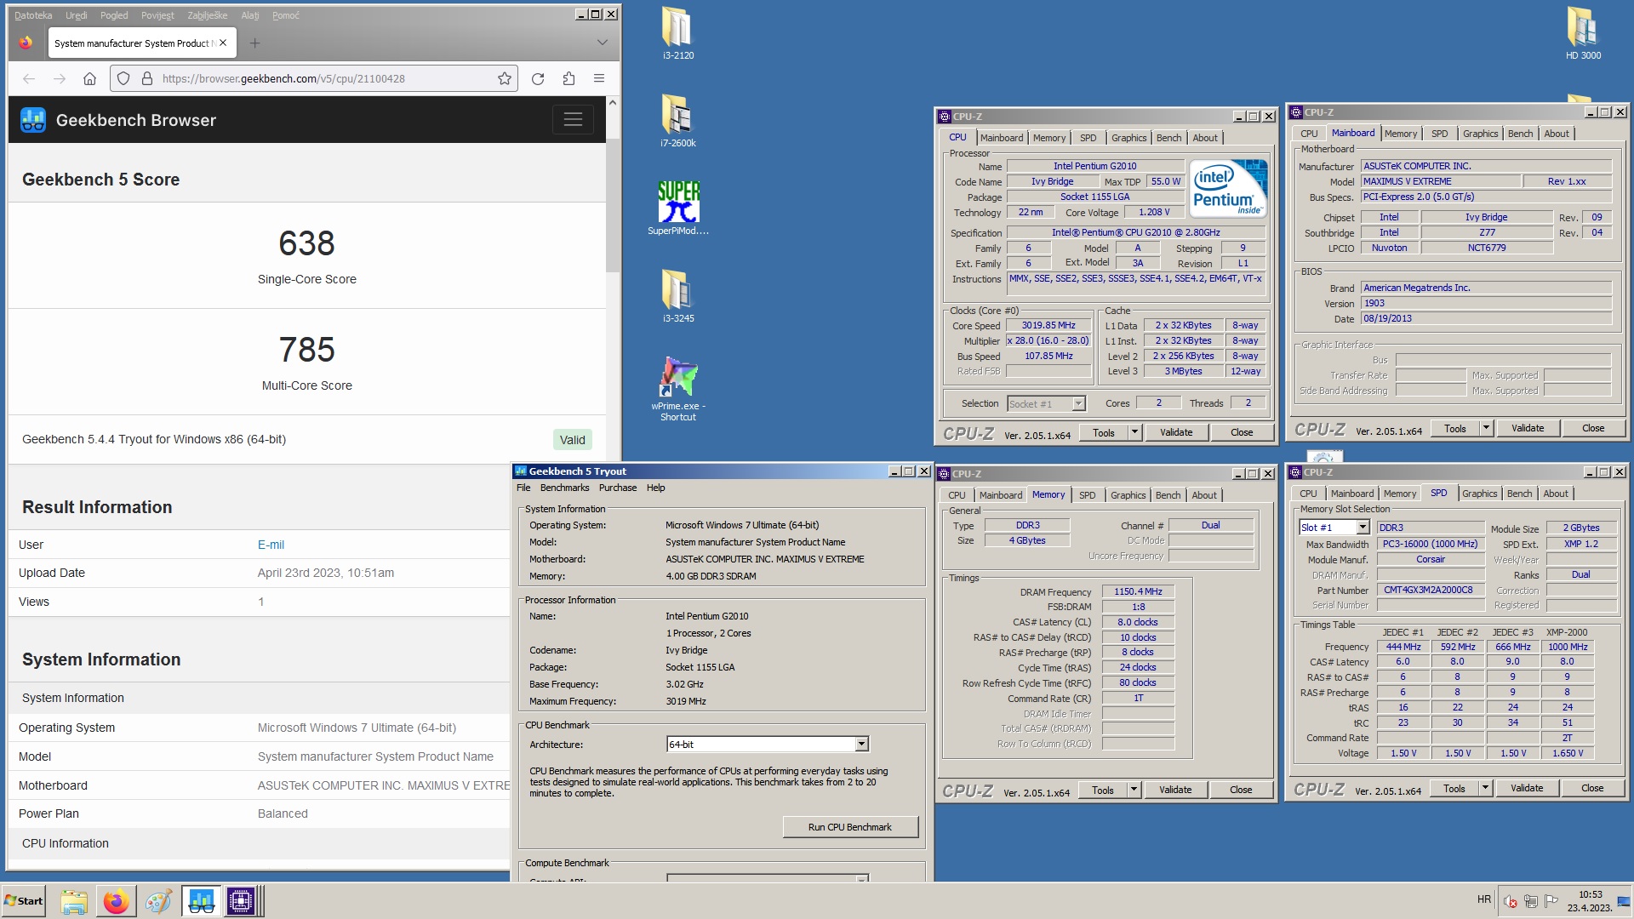This screenshot has width=1634, height=919.
Task: Expand Tools arrow in CPU-Z SPD window
Action: (1485, 788)
